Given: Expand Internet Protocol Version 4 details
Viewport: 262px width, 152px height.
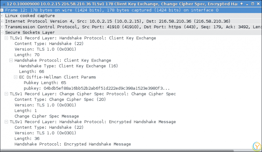Looking at the screenshot, I should pyautogui.click(x=2, y=21).
